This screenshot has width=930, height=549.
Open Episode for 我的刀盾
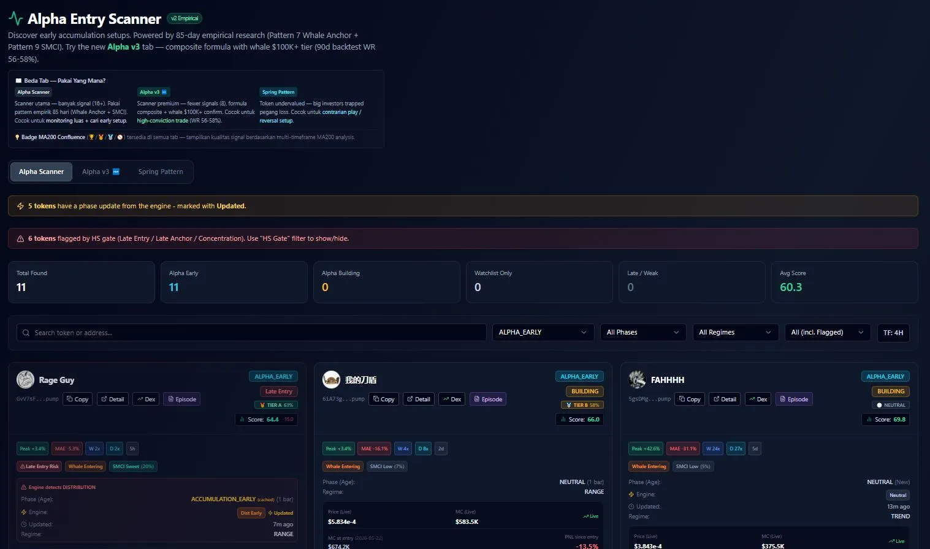[x=488, y=399]
